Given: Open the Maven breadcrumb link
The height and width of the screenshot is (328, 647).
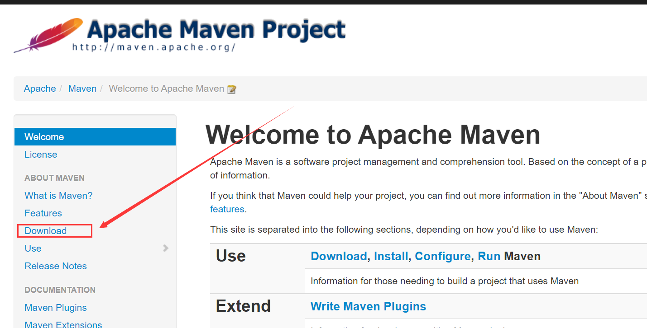Looking at the screenshot, I should (82, 89).
